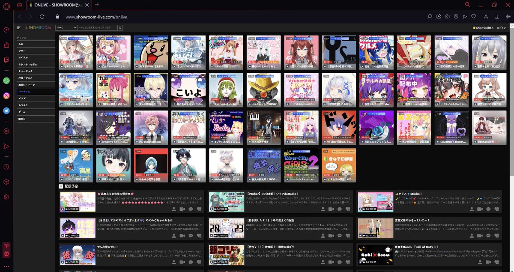Image resolution: width=514 pixels, height=272 pixels.
Task: Open the Vtuber準備中 room thumbnail
Action: pyautogui.click(x=302, y=90)
